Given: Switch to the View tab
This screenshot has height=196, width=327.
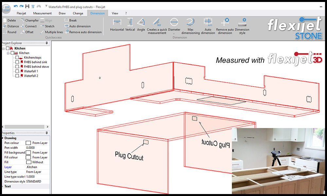Looking at the screenshot, I should tap(115, 13).
